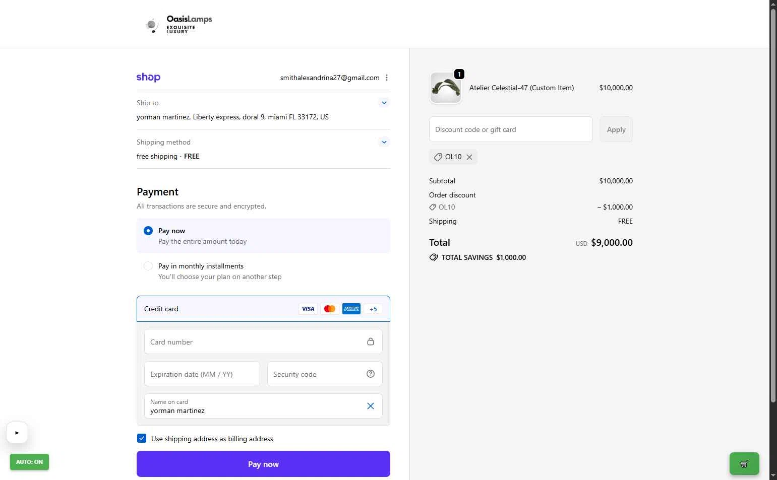Expand the Shipping method section

tap(384, 142)
